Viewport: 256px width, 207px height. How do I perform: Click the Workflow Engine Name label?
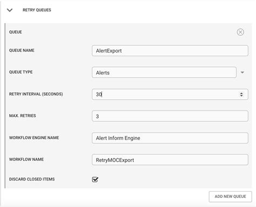click(x=34, y=137)
